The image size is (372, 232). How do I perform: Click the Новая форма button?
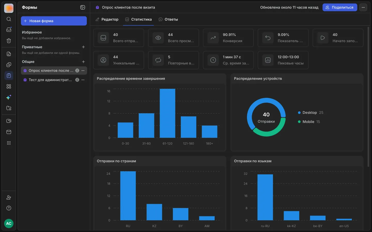pos(54,21)
